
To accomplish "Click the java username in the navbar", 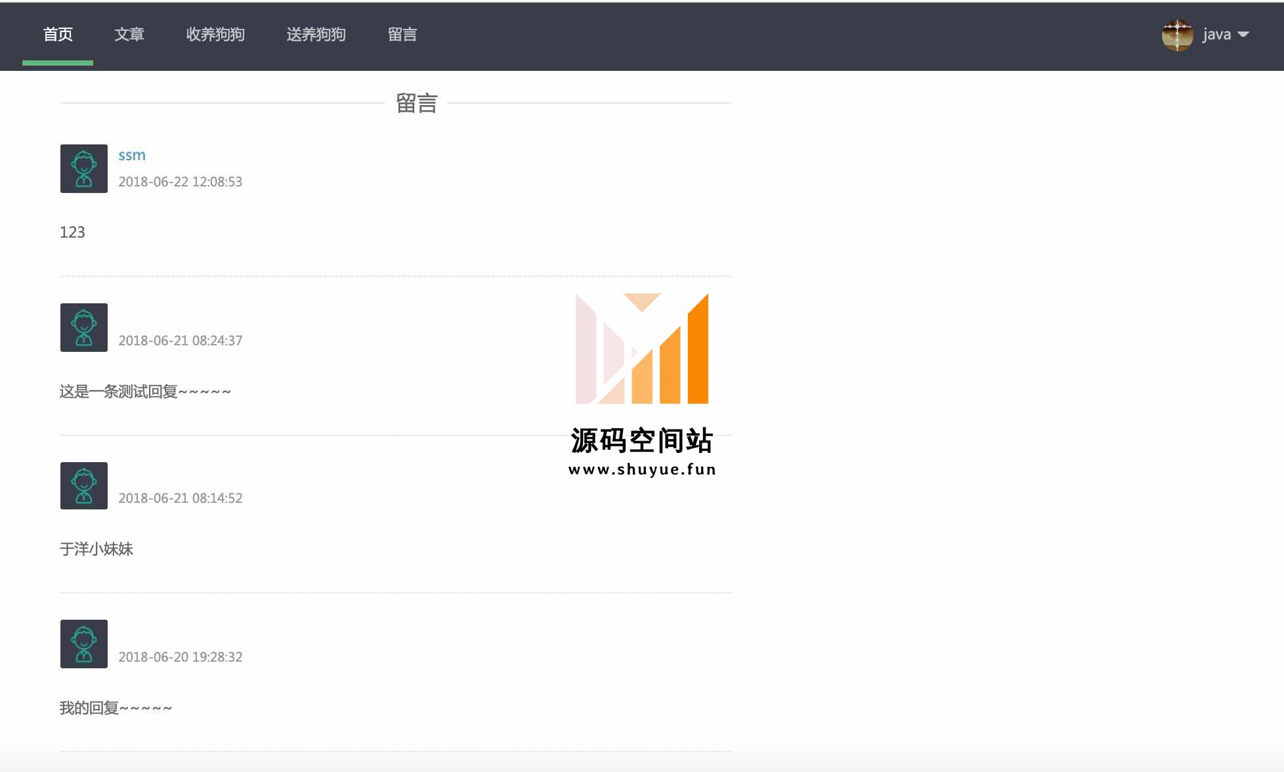I will pyautogui.click(x=1216, y=34).
